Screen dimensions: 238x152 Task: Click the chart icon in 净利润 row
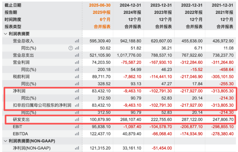(77, 91)
